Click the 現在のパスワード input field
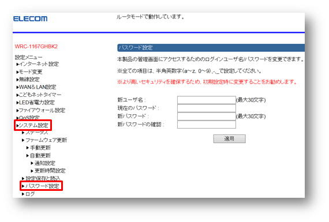 [x=207, y=108]
